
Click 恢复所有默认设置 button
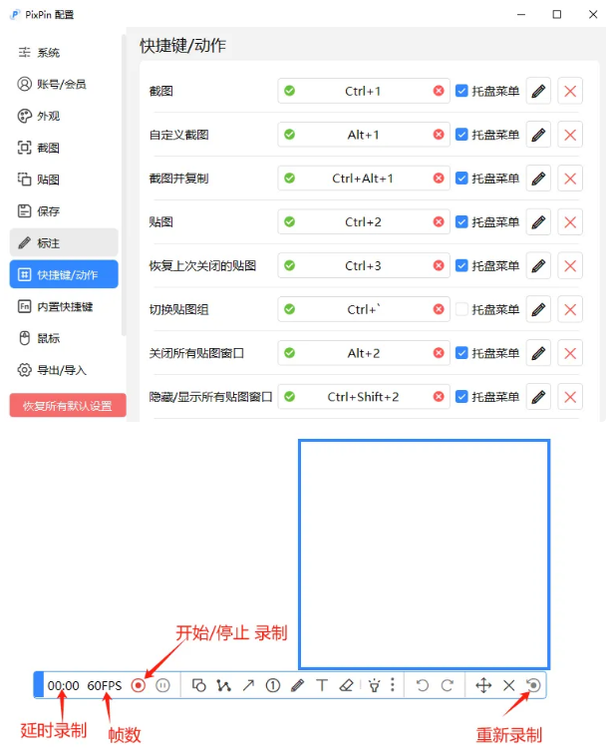(x=68, y=406)
